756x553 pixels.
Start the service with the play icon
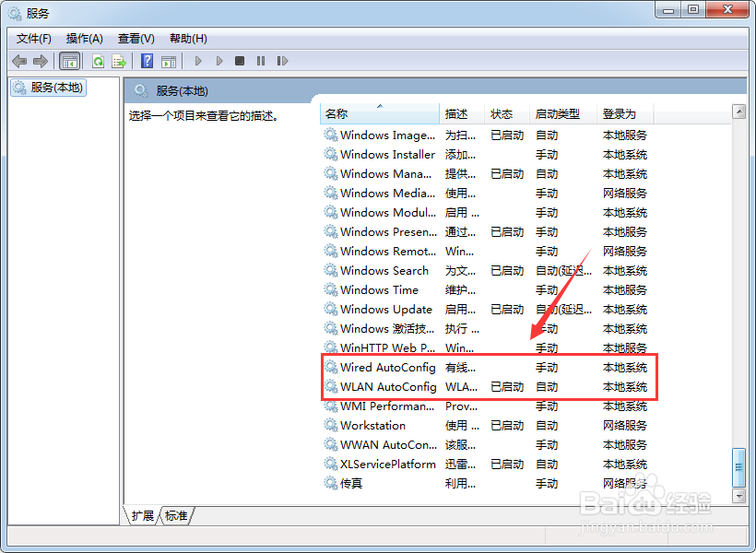[x=198, y=60]
